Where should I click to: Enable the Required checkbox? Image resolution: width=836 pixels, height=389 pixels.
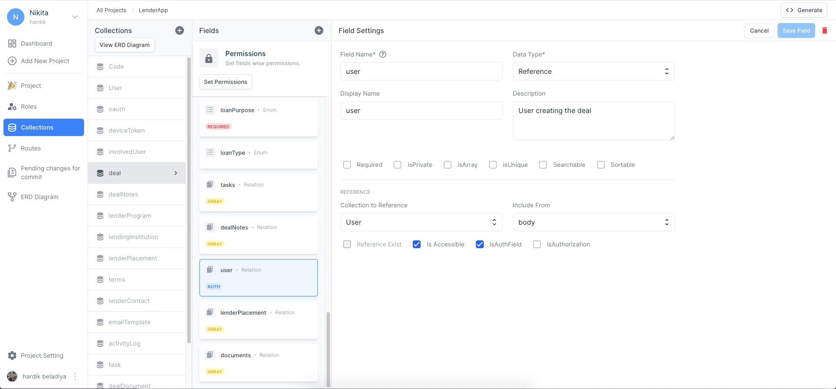pos(347,165)
